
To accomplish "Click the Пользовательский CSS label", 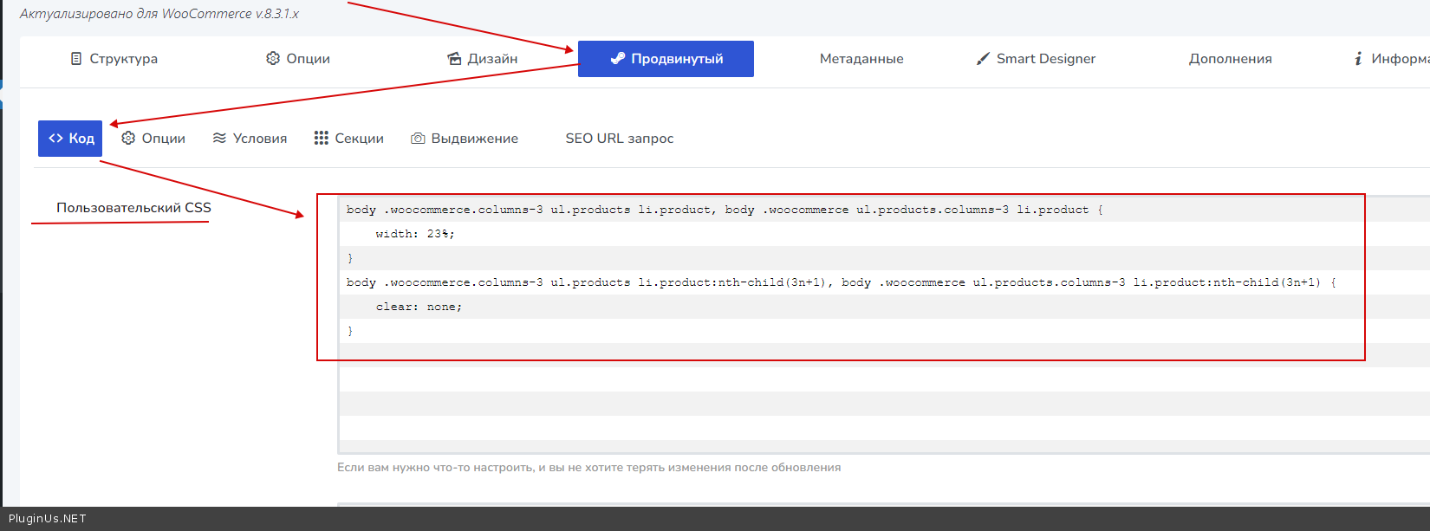I will pyautogui.click(x=133, y=208).
